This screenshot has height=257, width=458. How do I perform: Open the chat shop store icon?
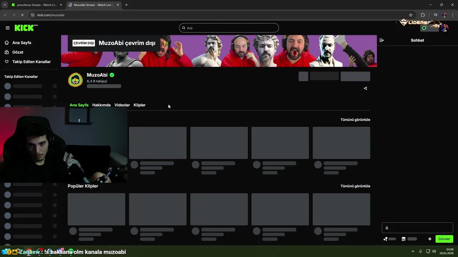404,239
